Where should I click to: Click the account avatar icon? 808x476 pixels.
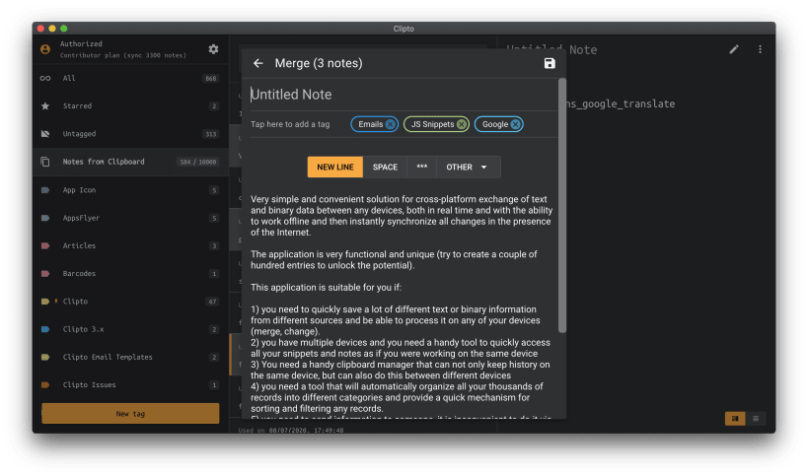coord(45,49)
